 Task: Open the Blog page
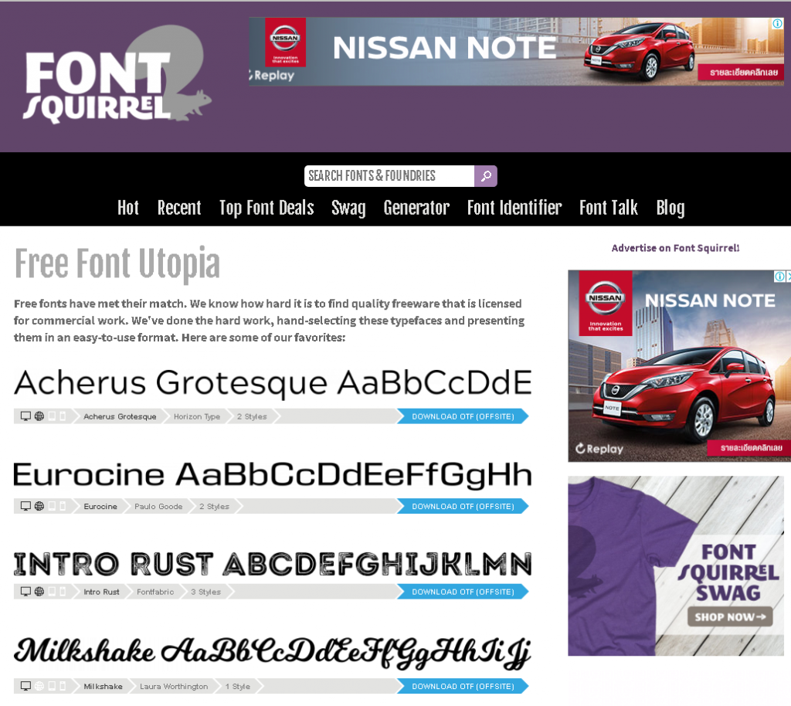click(x=670, y=208)
